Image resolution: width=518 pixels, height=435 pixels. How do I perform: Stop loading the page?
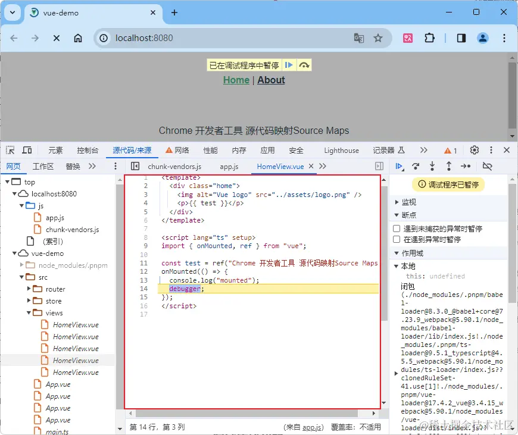point(57,38)
